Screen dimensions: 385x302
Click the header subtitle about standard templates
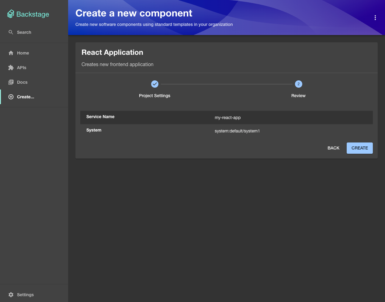click(x=154, y=24)
